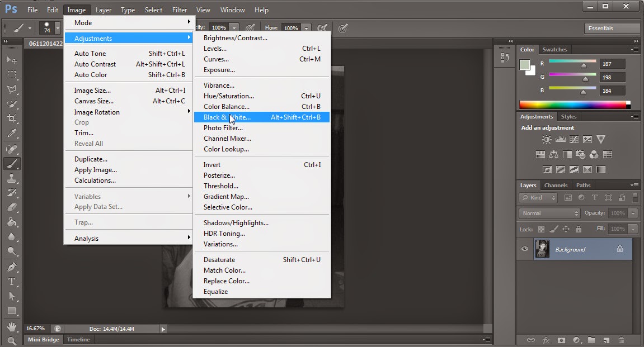Add Channel Mixer adjustment icon
The image size is (644, 347).
click(x=594, y=155)
